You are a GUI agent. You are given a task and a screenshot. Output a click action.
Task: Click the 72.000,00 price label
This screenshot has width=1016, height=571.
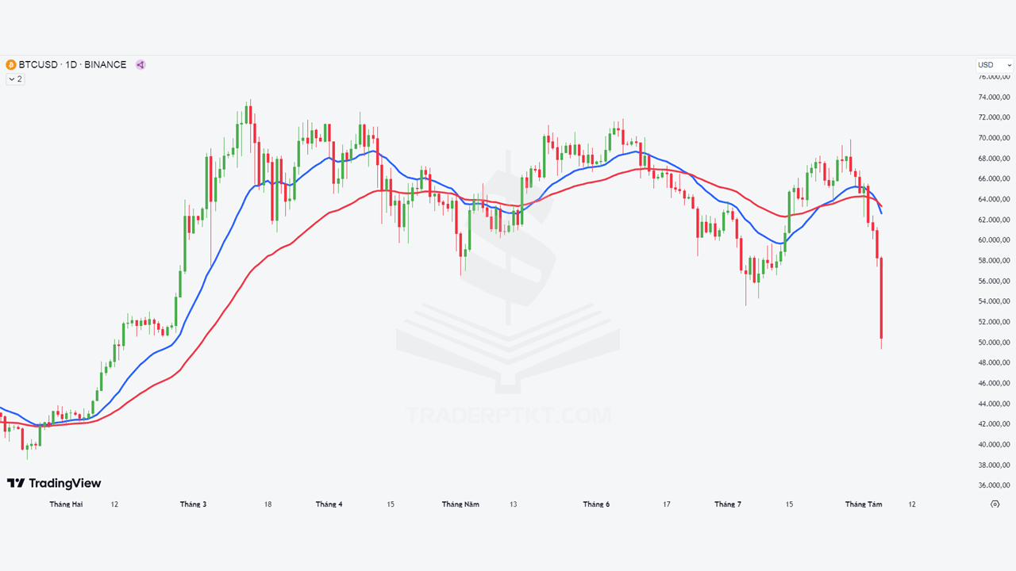(x=994, y=117)
